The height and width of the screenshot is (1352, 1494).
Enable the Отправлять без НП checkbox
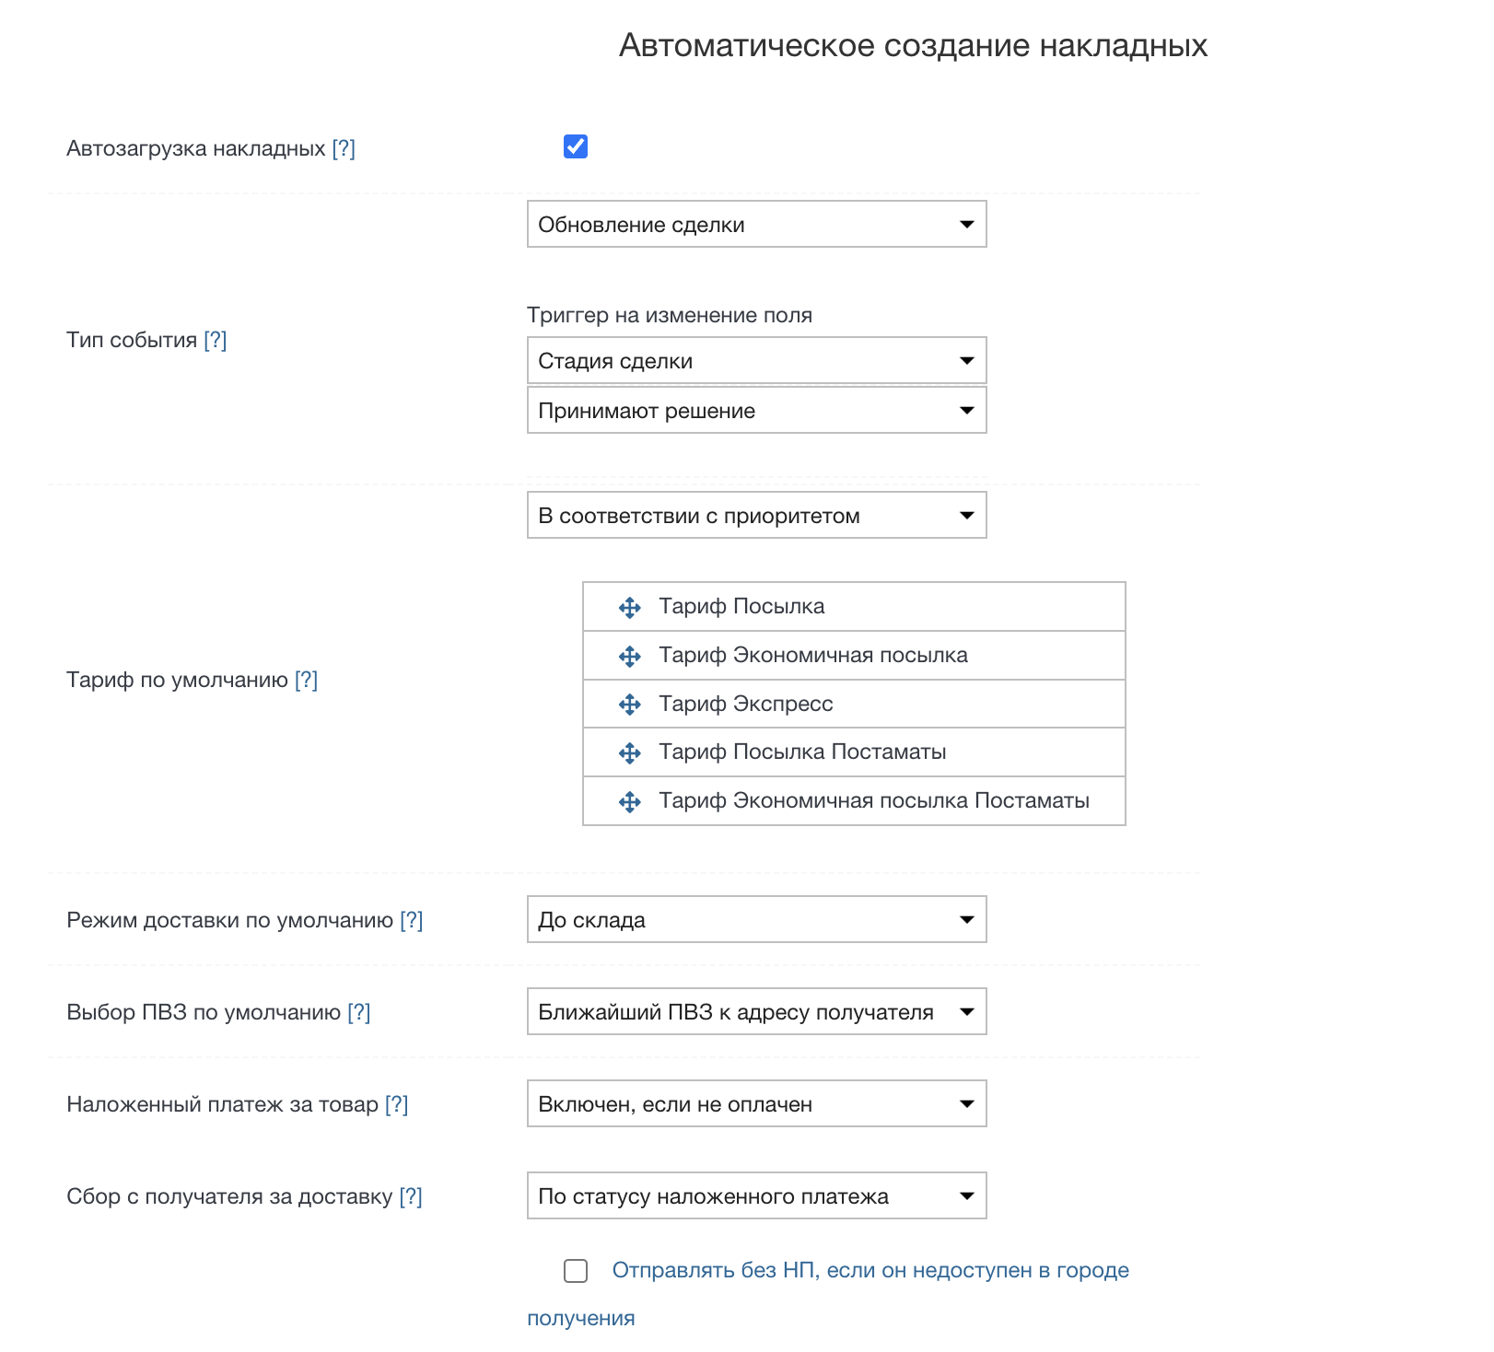576,1271
